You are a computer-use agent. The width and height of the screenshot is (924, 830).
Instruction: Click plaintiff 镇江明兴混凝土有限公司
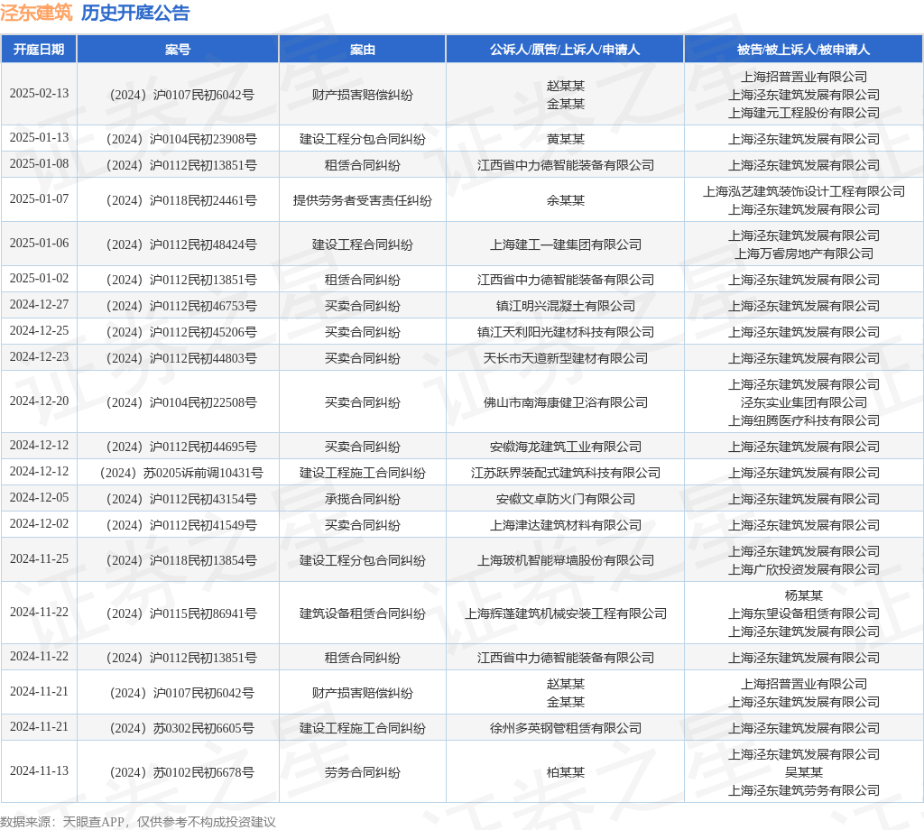point(566,306)
